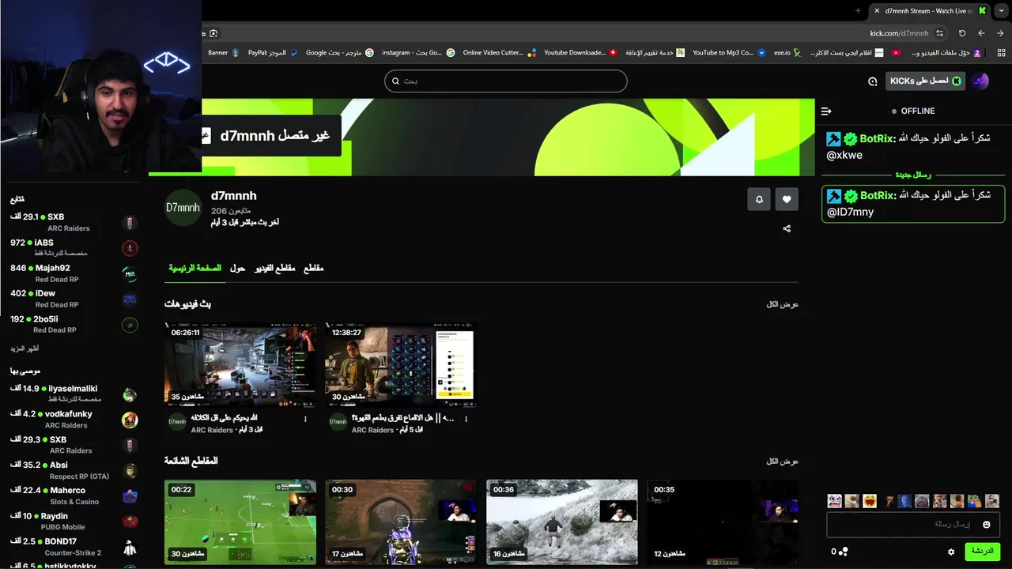Open Maherco channel in recommended list

point(74,496)
